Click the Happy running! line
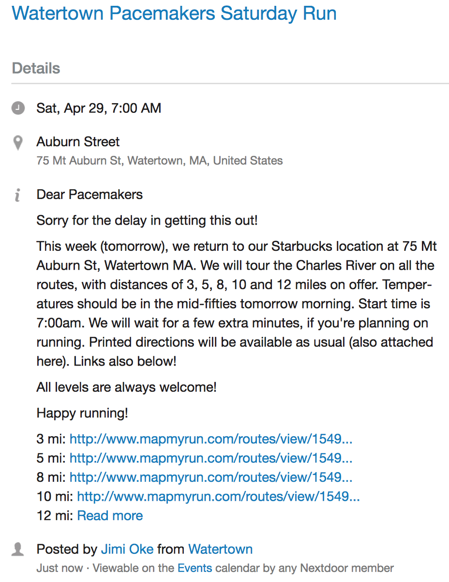 pyautogui.click(x=82, y=414)
